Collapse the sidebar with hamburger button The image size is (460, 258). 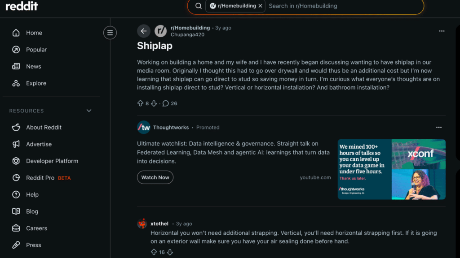(x=110, y=32)
